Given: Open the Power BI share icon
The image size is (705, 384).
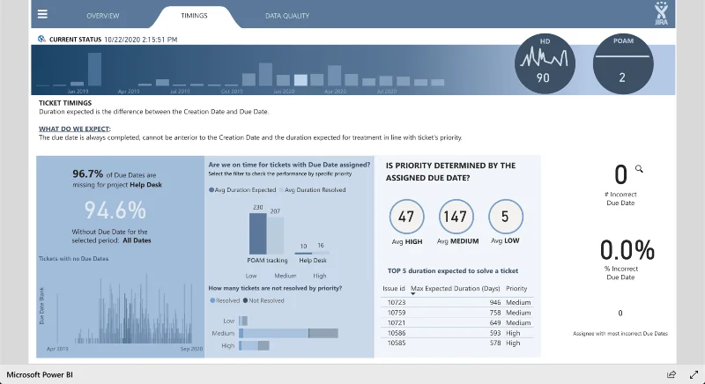Looking at the screenshot, I should click(x=672, y=374).
